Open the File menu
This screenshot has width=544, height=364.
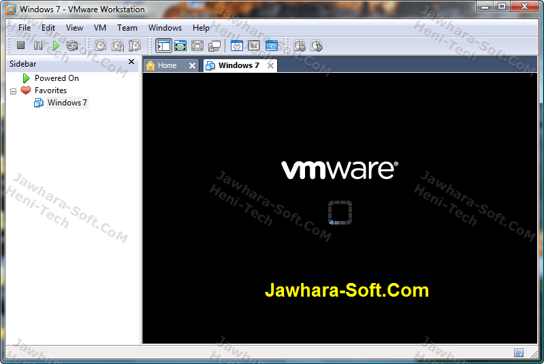click(x=25, y=28)
